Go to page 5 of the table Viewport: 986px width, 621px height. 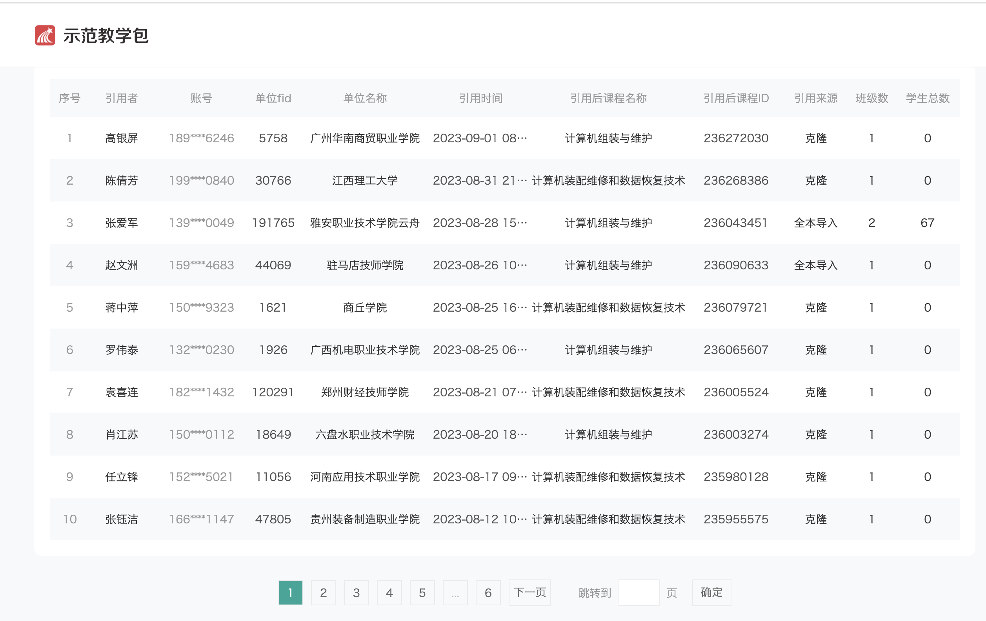(422, 592)
